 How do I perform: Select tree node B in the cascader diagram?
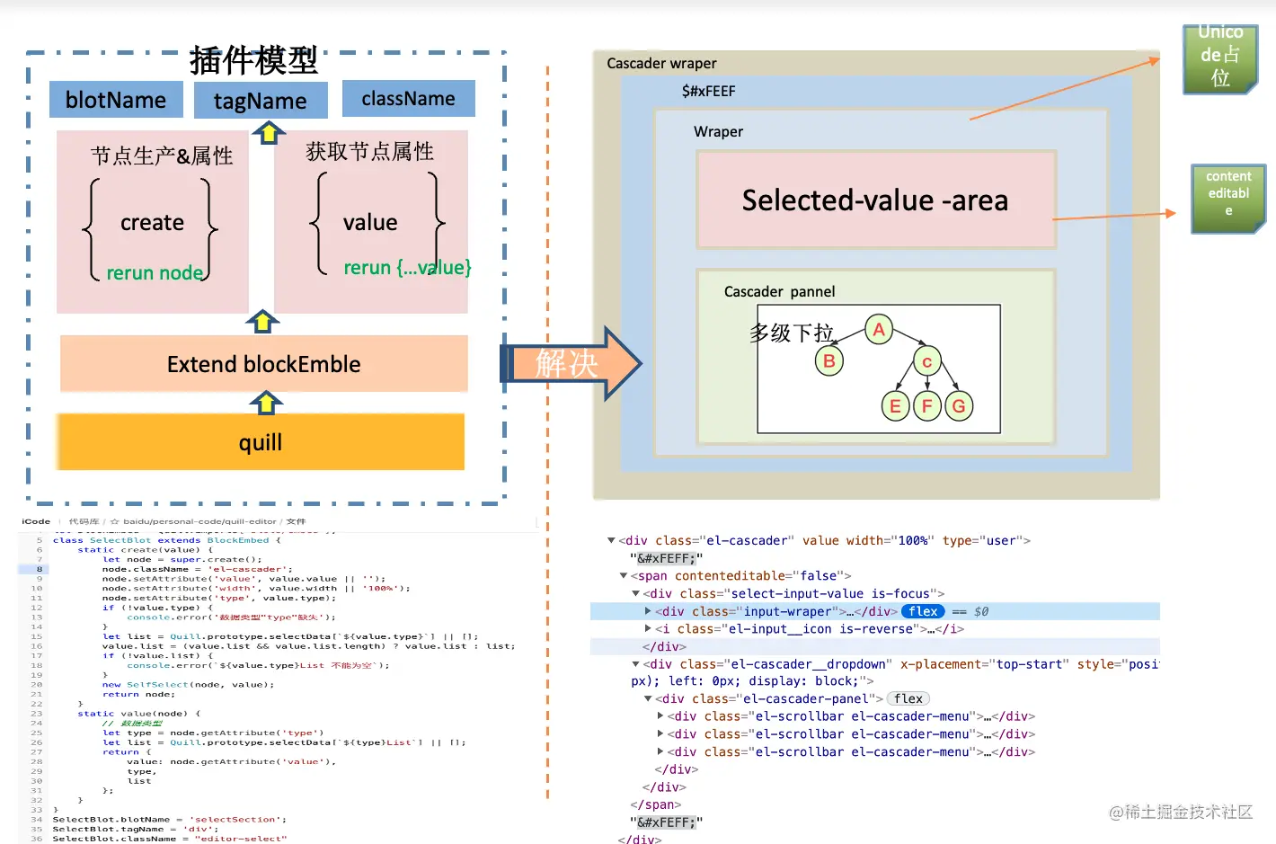pyautogui.click(x=829, y=361)
